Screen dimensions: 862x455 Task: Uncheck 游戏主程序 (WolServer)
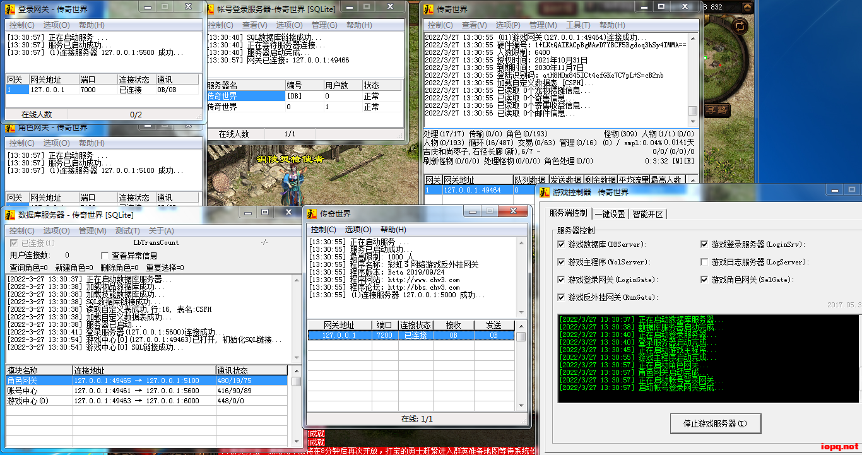(562, 262)
